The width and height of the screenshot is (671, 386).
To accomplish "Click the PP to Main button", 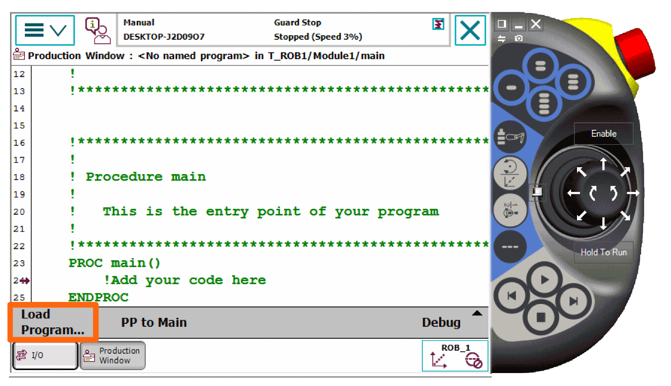I will coord(154,322).
